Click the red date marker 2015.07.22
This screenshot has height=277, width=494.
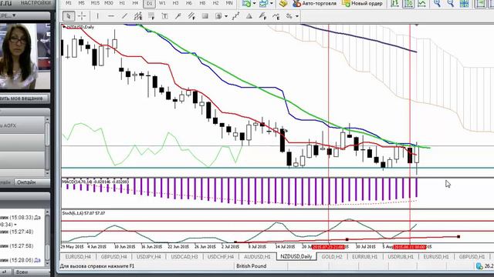point(328,247)
